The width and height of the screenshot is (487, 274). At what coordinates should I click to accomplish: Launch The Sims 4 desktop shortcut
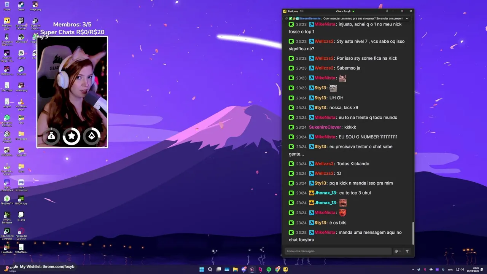coord(7,200)
